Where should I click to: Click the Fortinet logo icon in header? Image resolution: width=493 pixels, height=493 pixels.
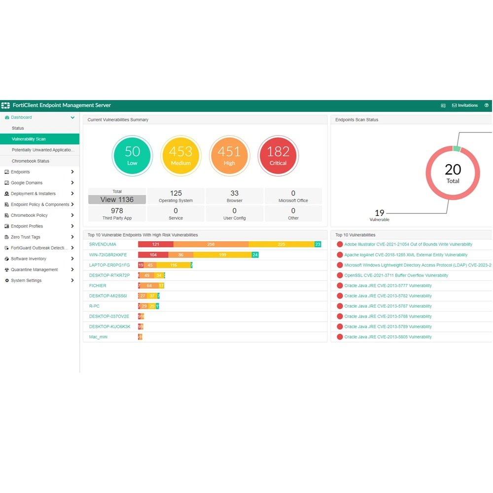point(5,106)
